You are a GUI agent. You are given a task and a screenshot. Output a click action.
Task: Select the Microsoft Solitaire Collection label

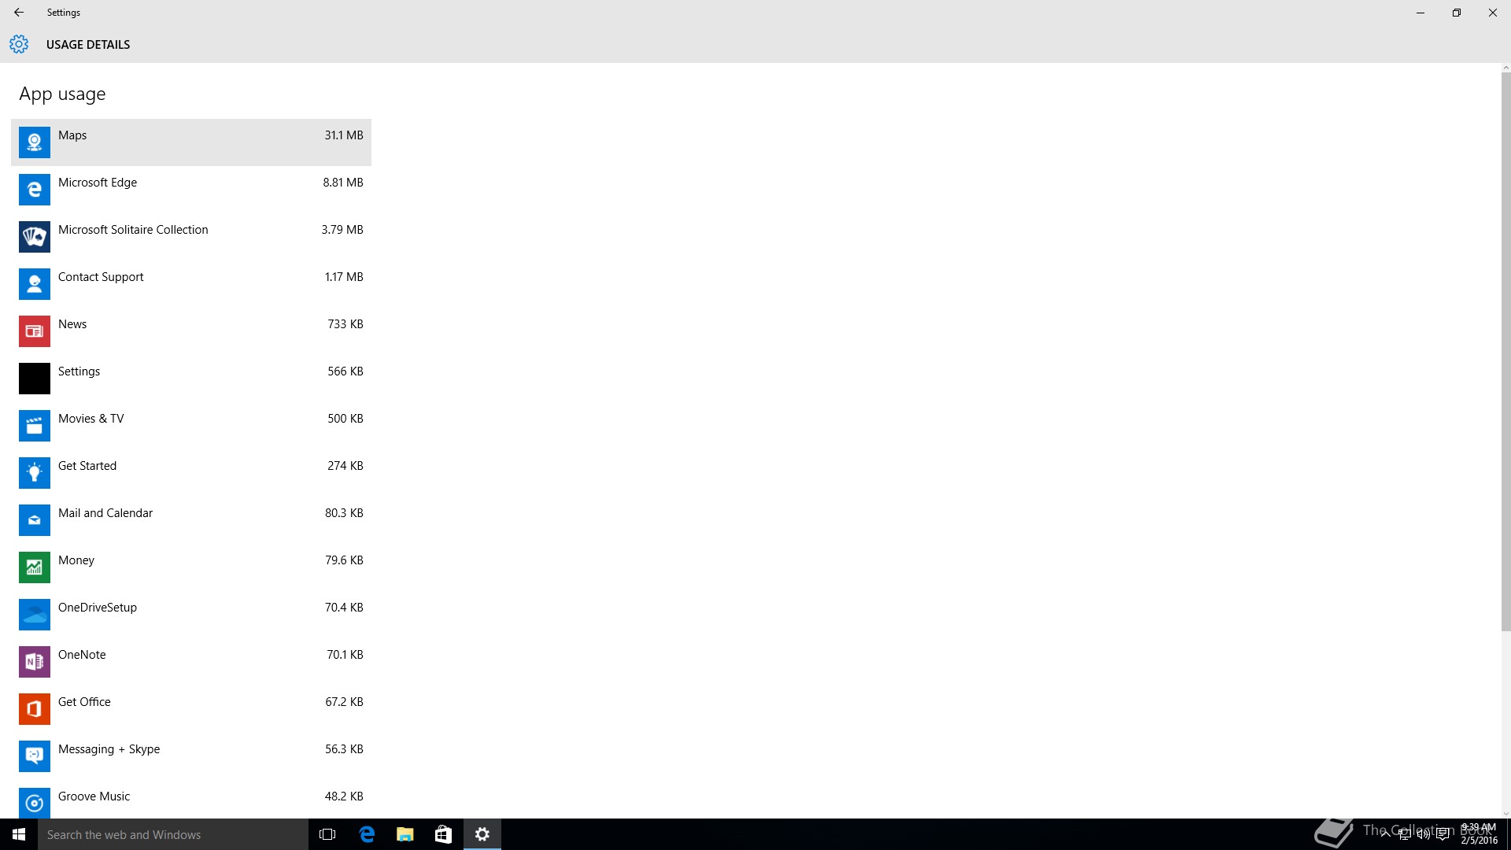pos(133,230)
